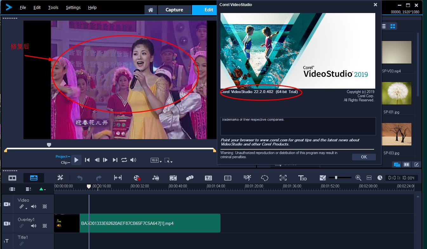Click the Video track camera icon

[x=7, y=204]
